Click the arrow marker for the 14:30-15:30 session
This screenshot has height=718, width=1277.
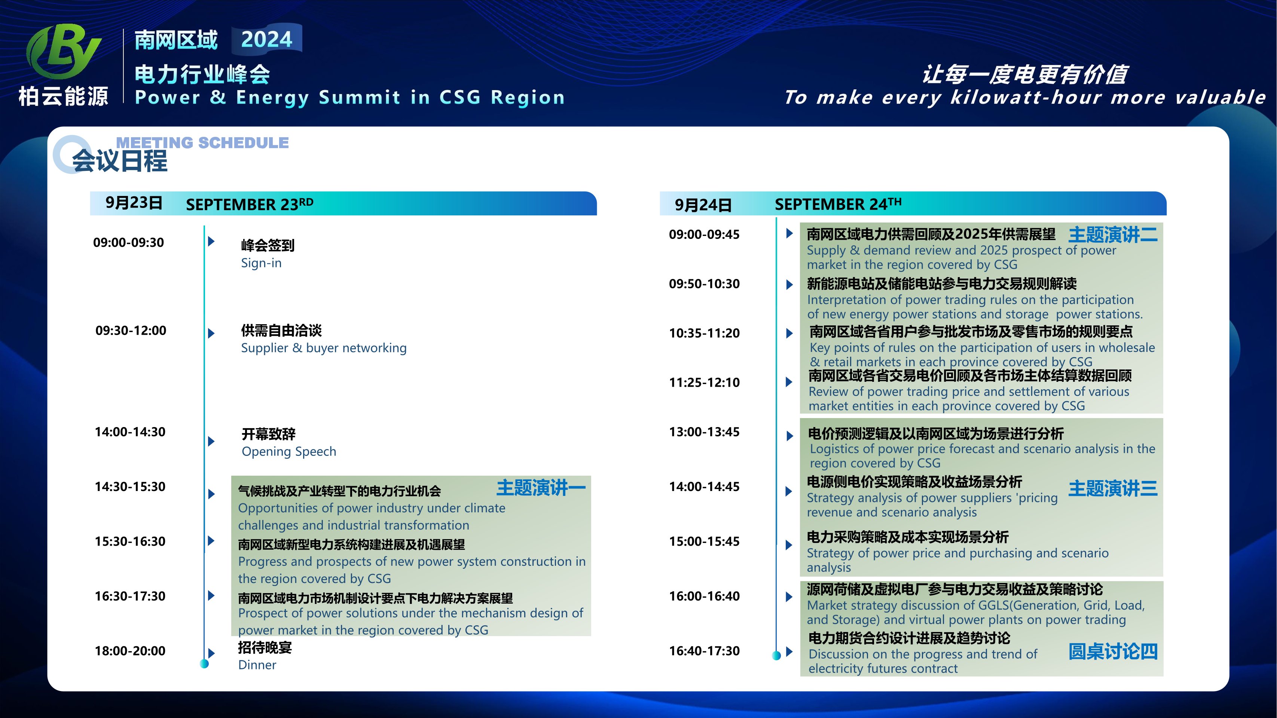(211, 494)
